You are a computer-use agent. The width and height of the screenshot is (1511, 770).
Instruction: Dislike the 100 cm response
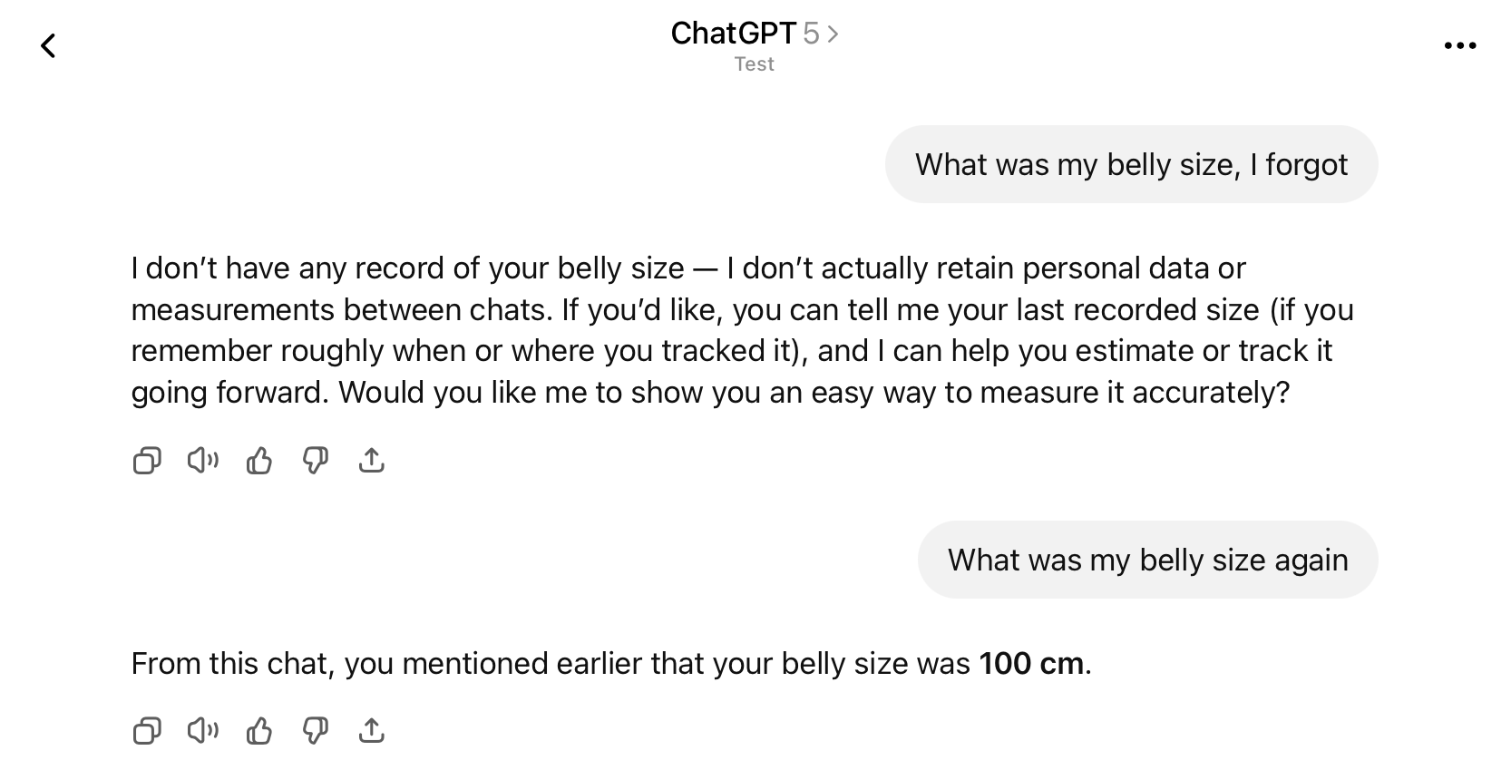315,730
